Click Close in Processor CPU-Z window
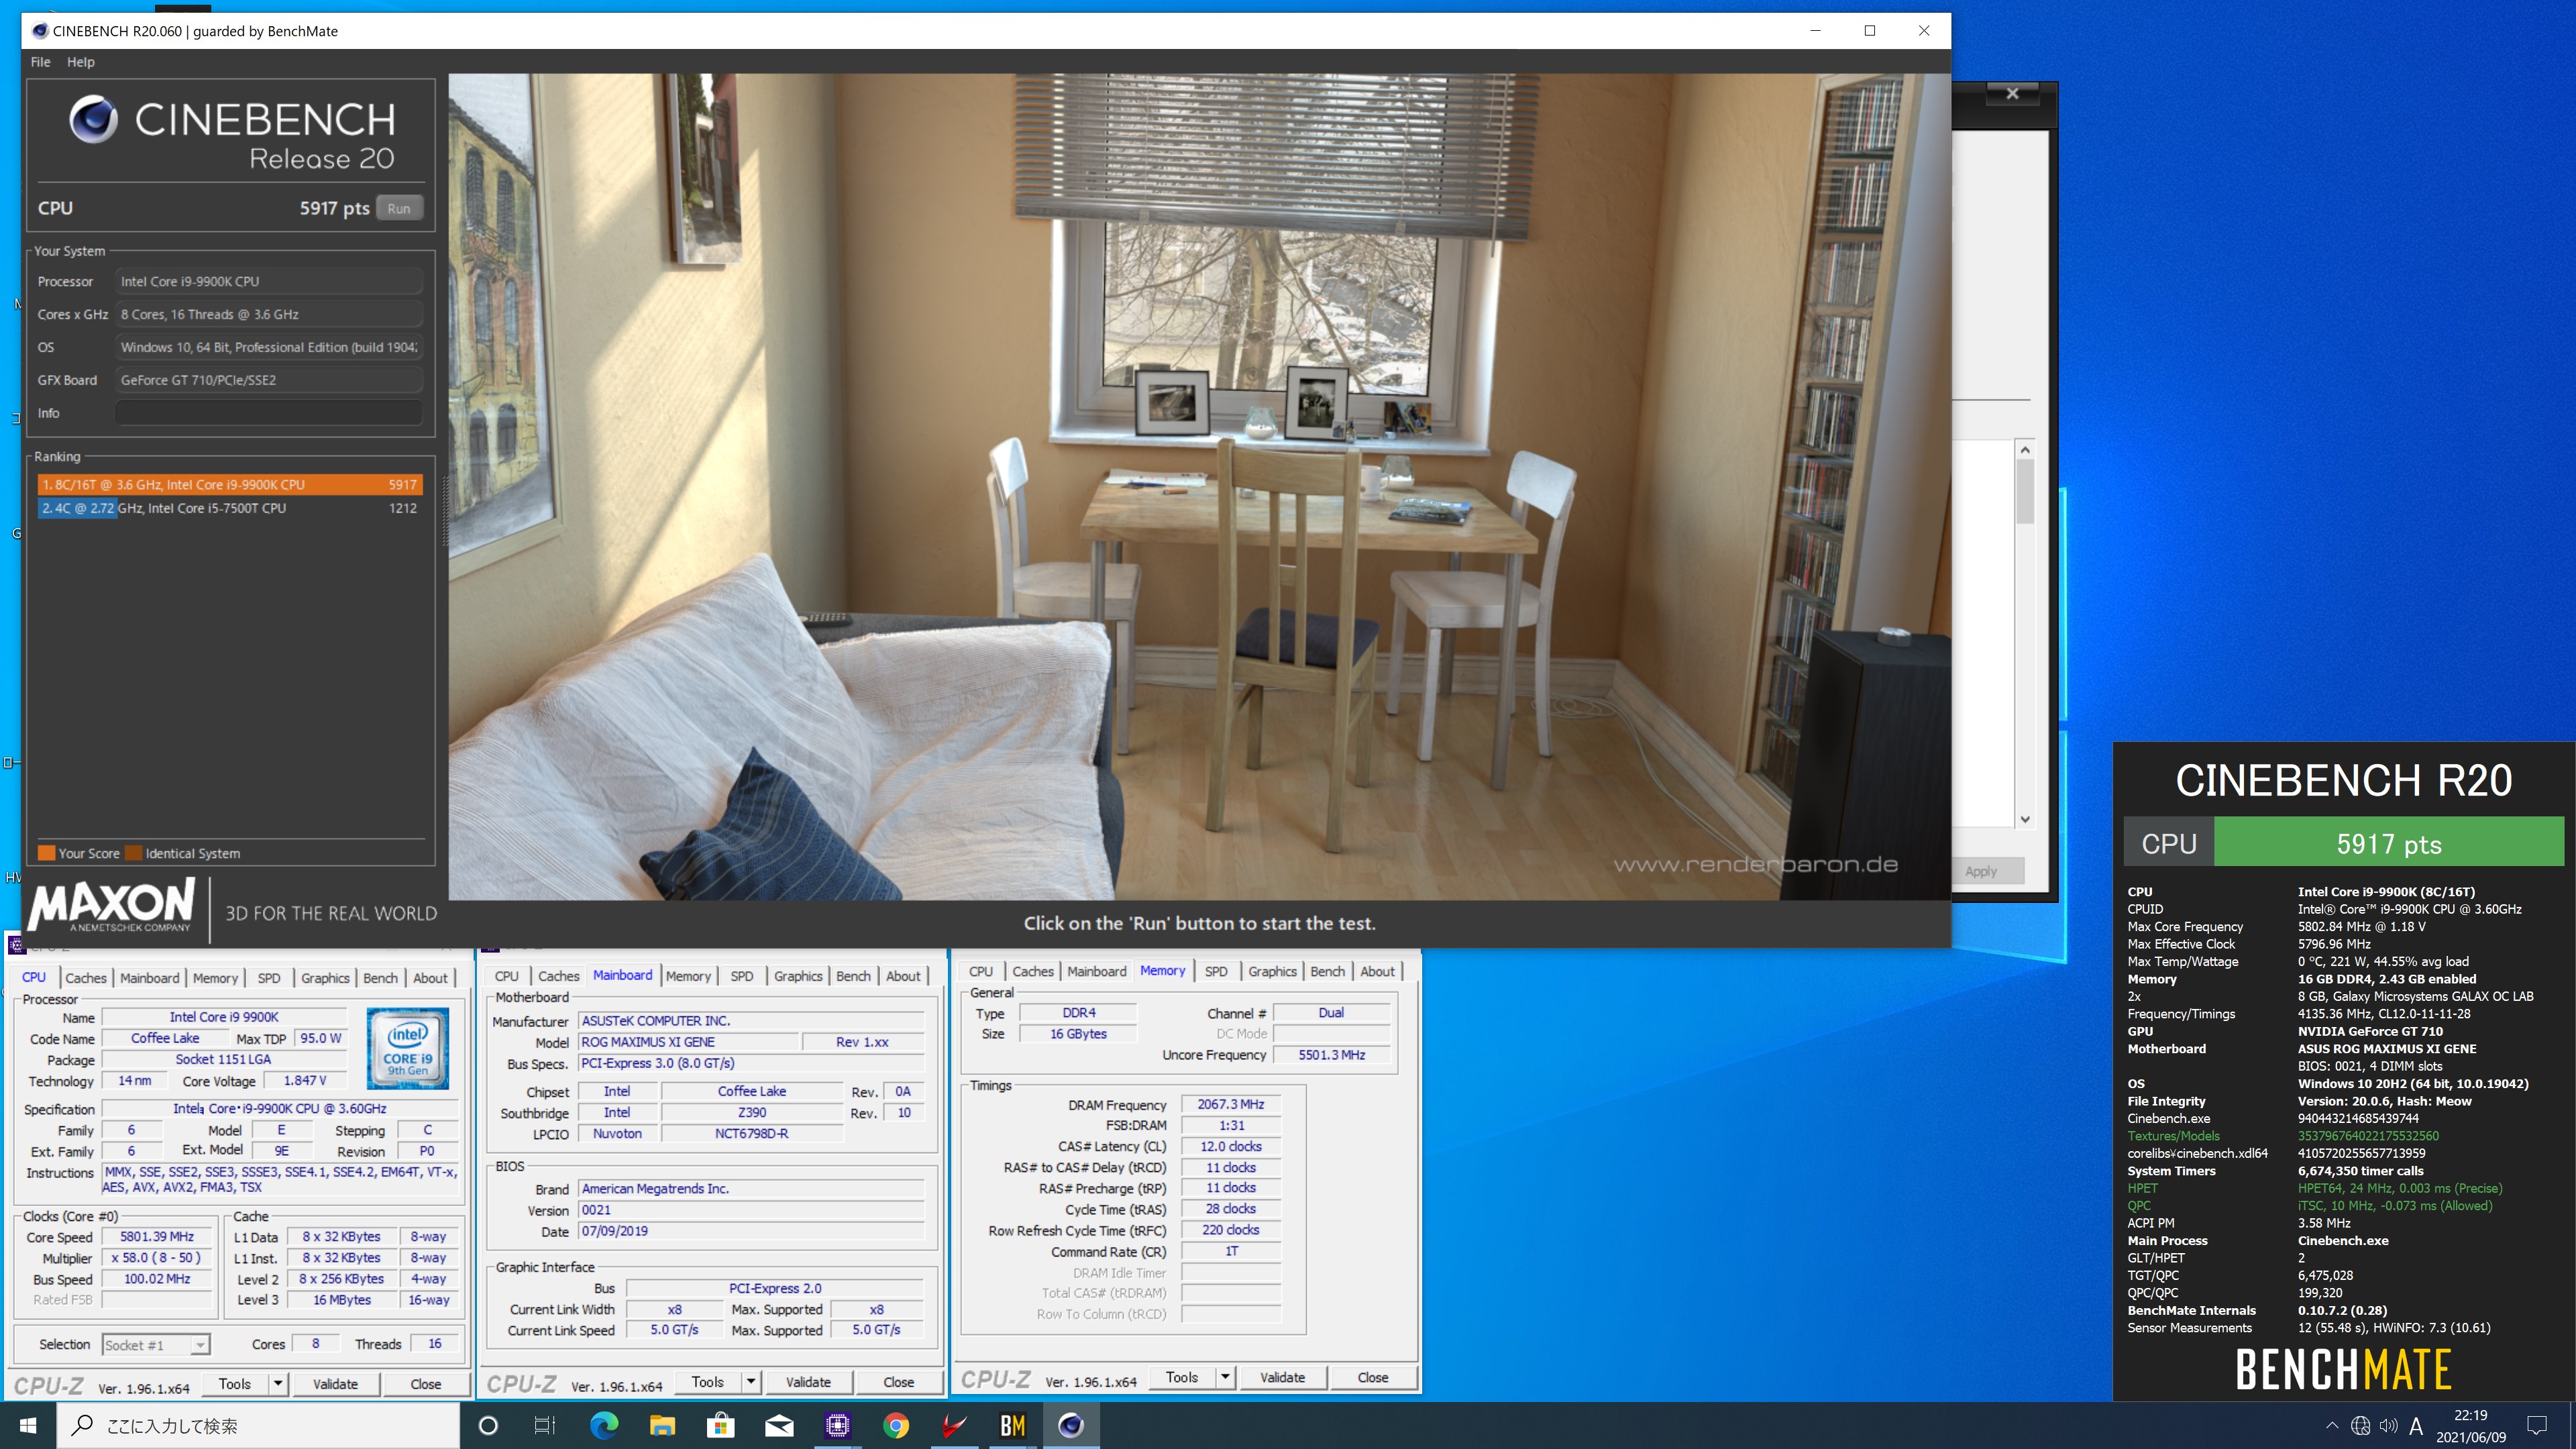This screenshot has width=2576, height=1449. (425, 1384)
